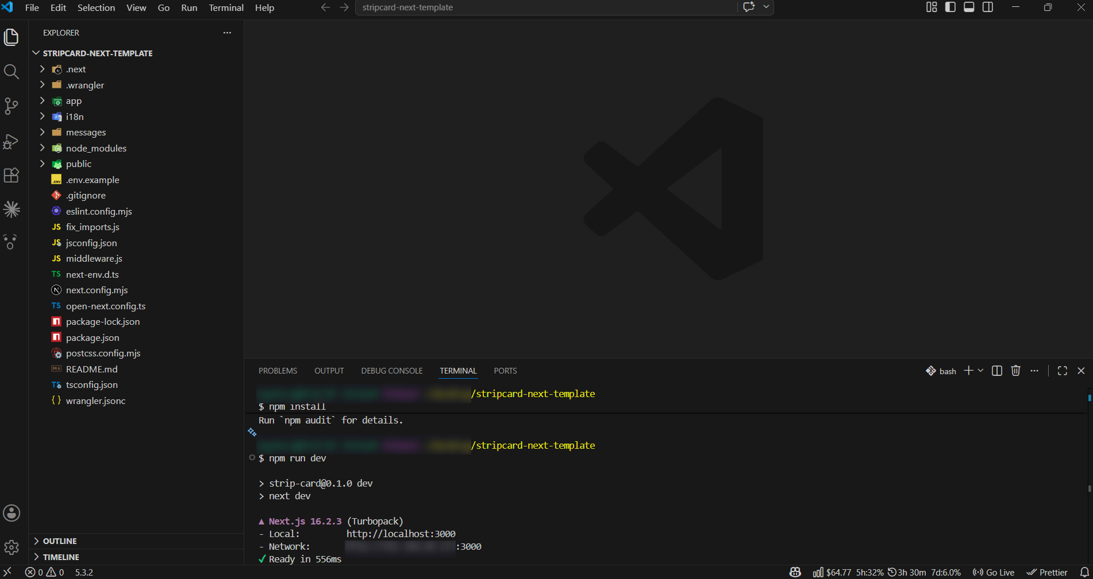Open the Accounts menu icon
The height and width of the screenshot is (579, 1093).
click(11, 513)
